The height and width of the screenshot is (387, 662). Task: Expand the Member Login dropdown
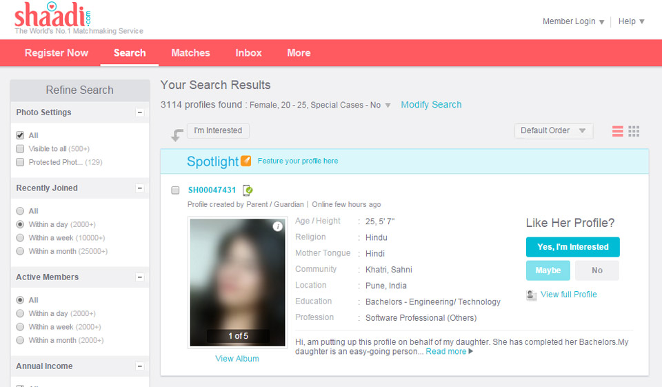(x=573, y=21)
